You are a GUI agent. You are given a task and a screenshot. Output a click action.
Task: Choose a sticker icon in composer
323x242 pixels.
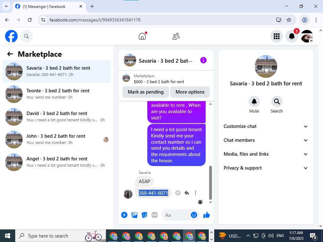(x=144, y=215)
